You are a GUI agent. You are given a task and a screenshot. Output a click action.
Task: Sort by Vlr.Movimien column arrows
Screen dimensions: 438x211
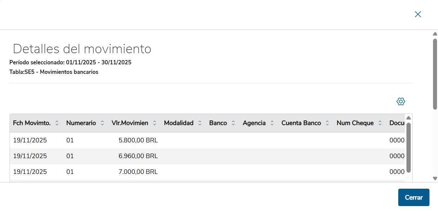[154, 123]
